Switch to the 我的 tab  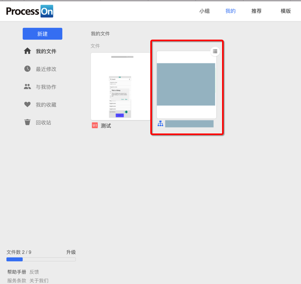(x=230, y=11)
